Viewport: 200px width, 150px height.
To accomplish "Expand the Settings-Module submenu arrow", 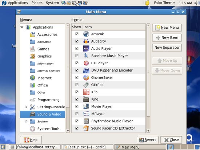I will 26,107.
